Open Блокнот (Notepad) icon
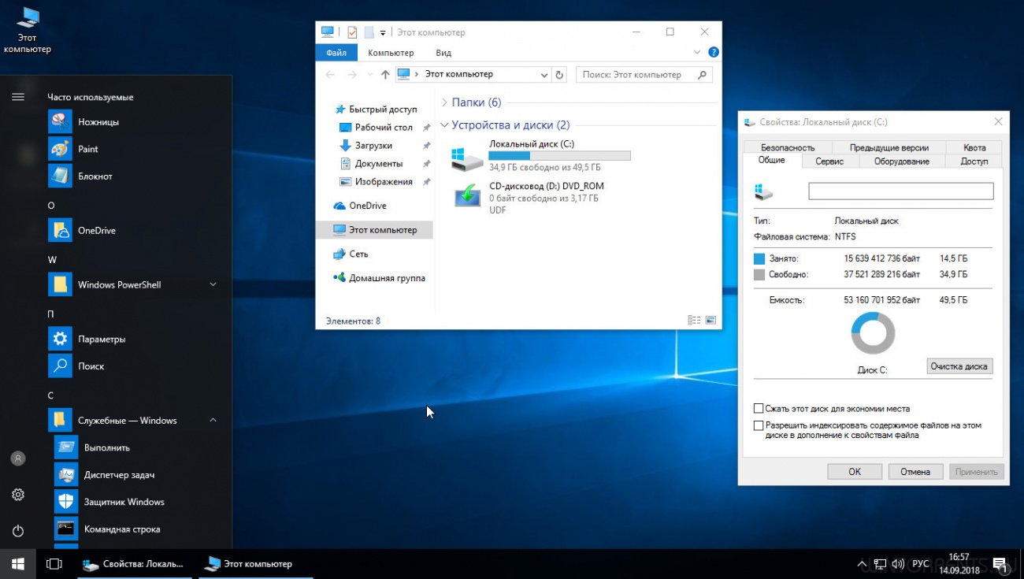The image size is (1024, 579). click(x=61, y=176)
